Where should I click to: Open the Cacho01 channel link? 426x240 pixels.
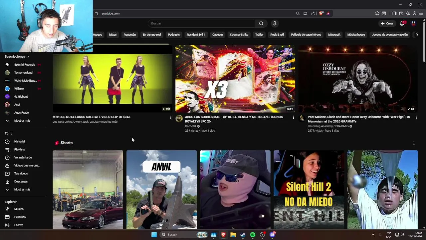(x=190, y=126)
